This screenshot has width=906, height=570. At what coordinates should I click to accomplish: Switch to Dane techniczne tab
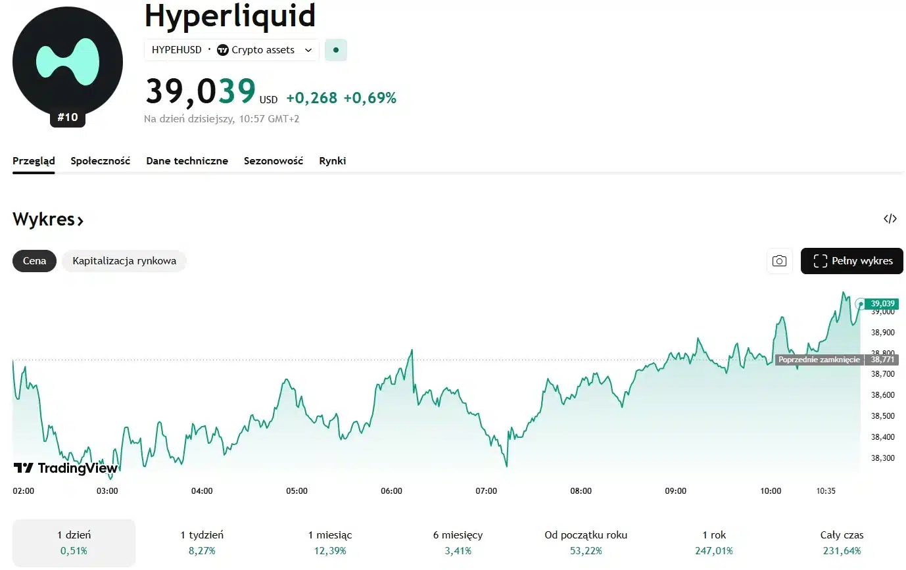coord(187,161)
